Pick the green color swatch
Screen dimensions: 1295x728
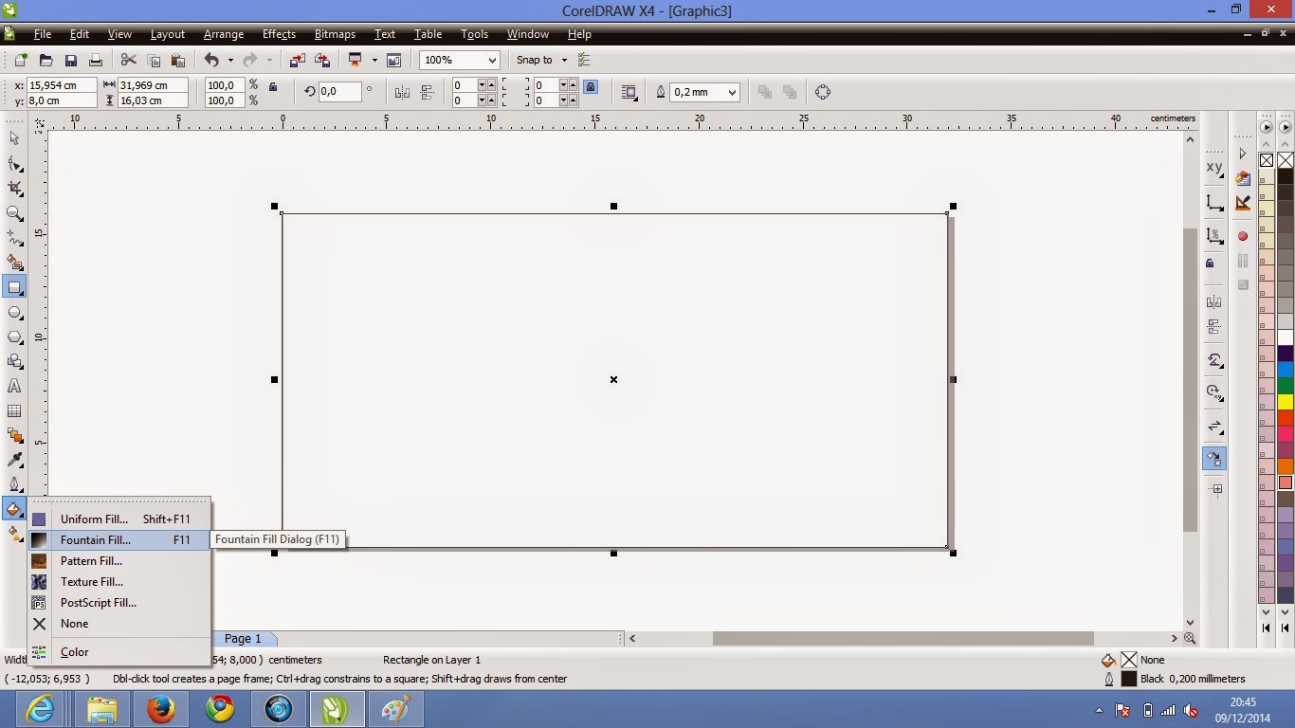[1286, 386]
